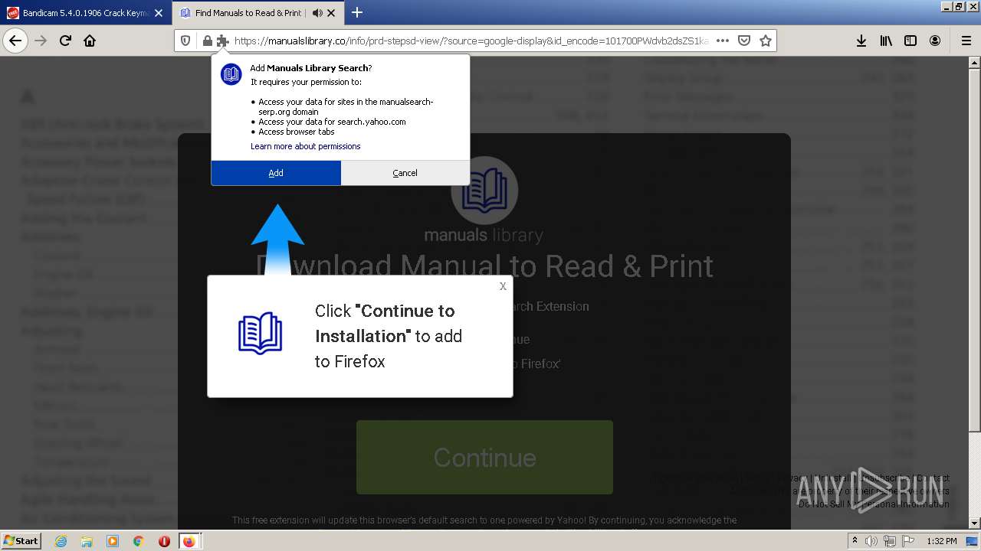Click the URL address field
The width and height of the screenshot is (981, 551).
[x=471, y=41]
